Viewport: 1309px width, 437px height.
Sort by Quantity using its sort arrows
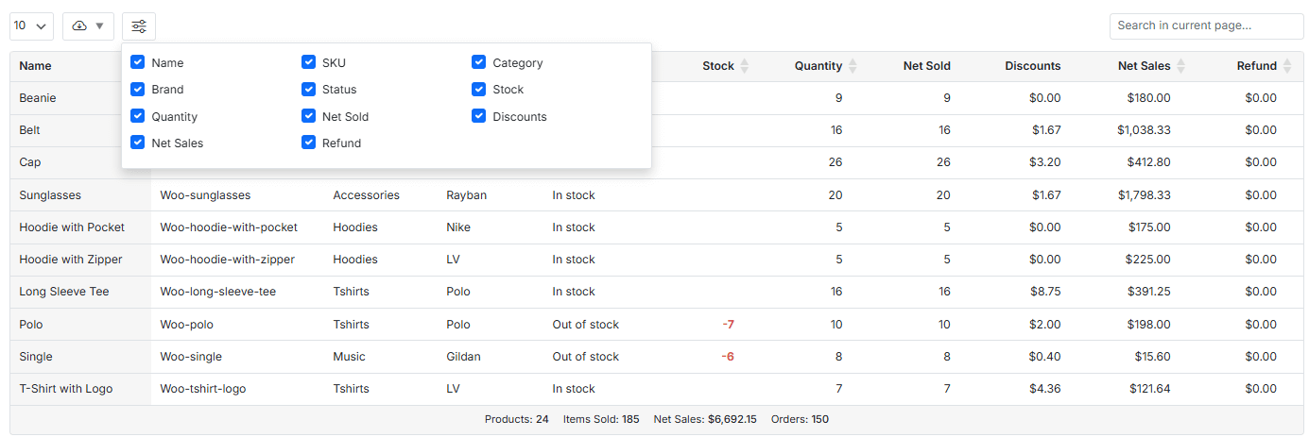pyautogui.click(x=853, y=66)
